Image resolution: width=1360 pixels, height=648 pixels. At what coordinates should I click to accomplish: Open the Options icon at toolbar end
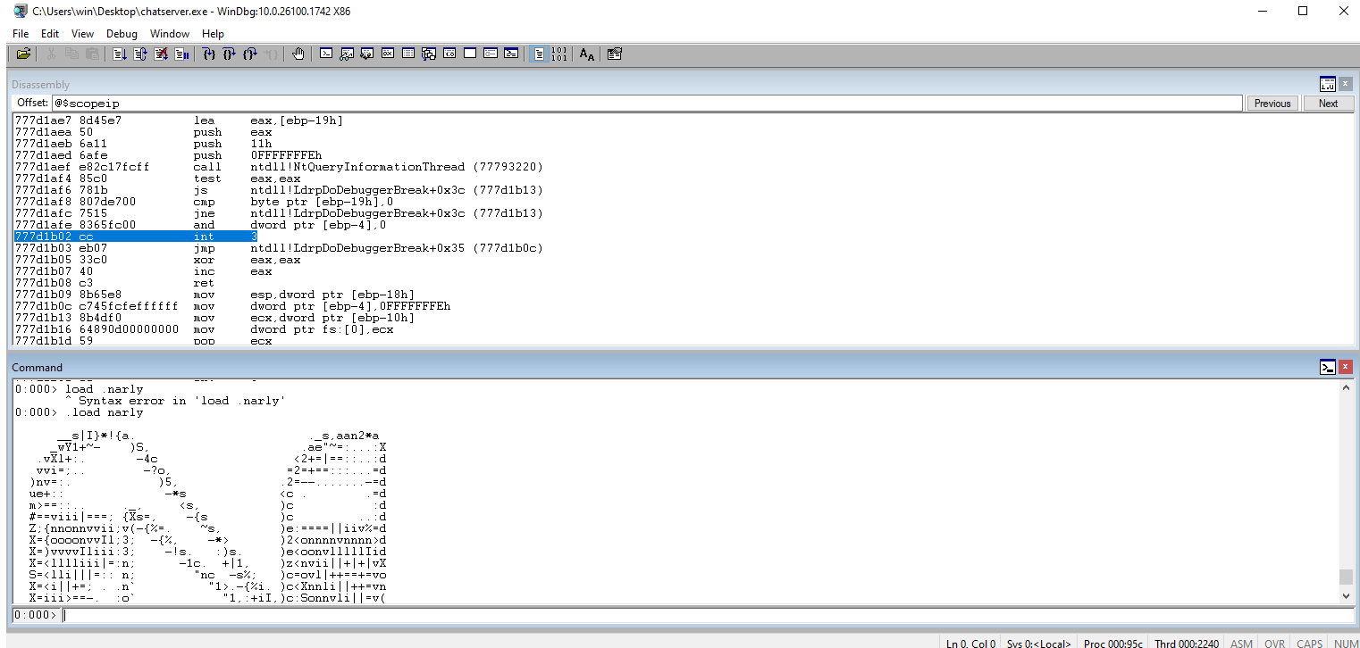coord(614,54)
